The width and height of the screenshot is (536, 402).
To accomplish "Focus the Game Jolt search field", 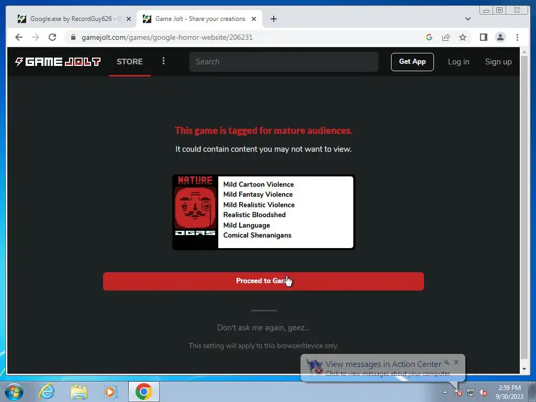I will tap(284, 62).
